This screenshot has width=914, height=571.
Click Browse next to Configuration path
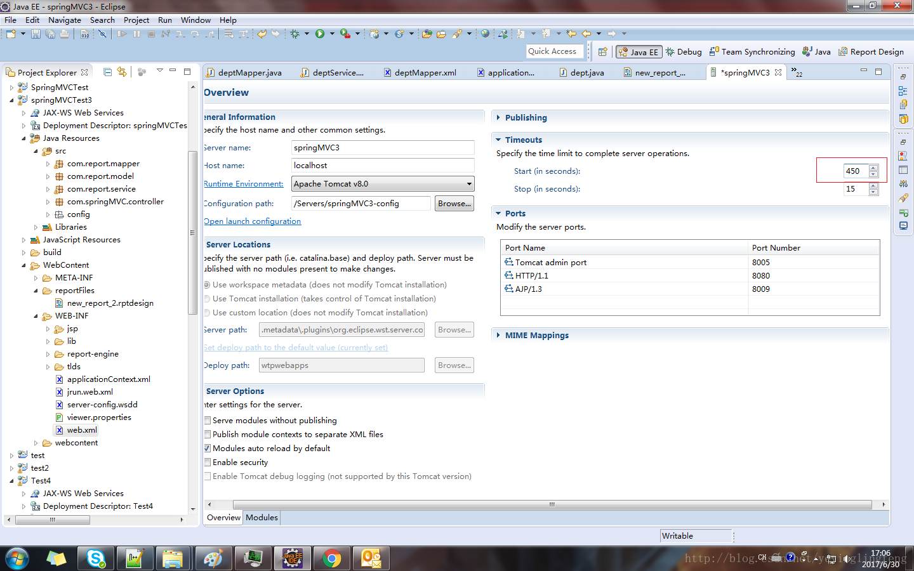point(454,204)
